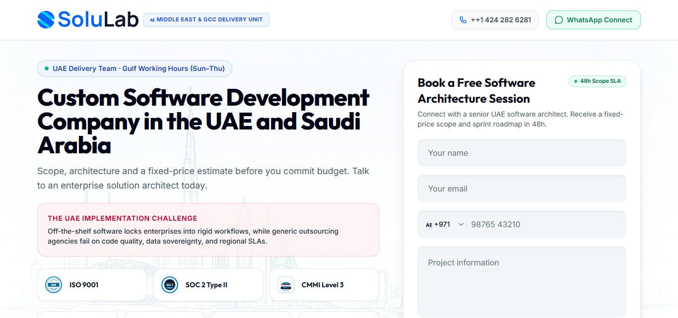678x318 pixels.
Task: Click the Custom Software Development Company headline
Action: (x=203, y=122)
